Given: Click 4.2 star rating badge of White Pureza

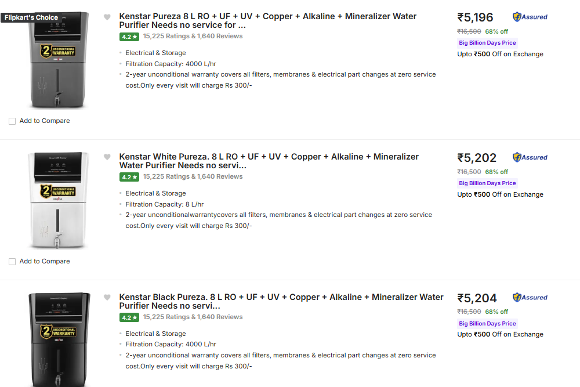Looking at the screenshot, I should tap(129, 177).
